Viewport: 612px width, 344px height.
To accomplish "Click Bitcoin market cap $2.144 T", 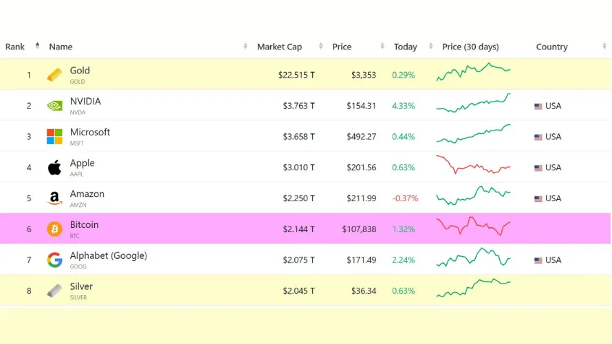I will coord(298,229).
